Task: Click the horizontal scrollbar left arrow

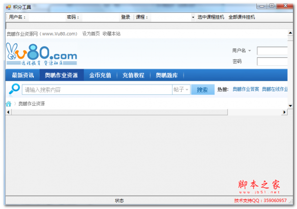Action: point(8,112)
